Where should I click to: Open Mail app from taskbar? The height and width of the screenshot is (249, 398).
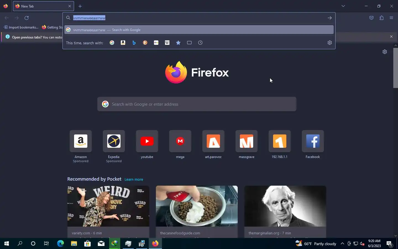tap(101, 243)
